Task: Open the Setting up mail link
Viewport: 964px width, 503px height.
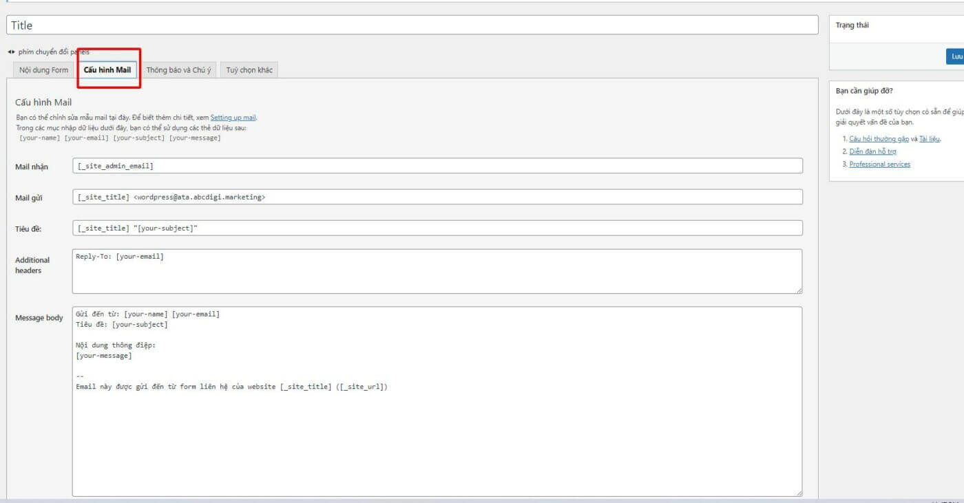Action: [x=233, y=118]
